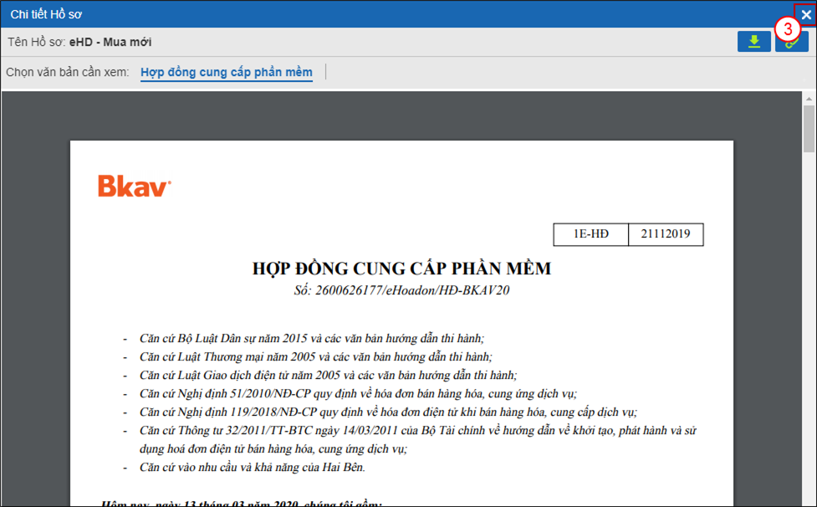
Task: Click the line citing Luật Thương mại năm 2005
Action: pyautogui.click(x=316, y=357)
